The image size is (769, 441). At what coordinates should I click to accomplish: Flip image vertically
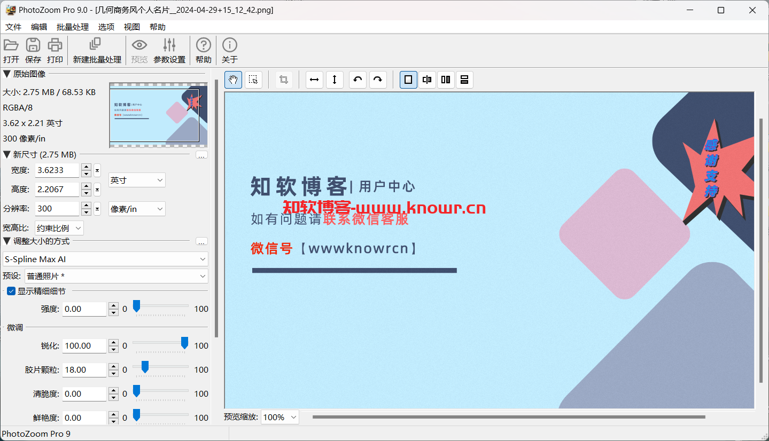pyautogui.click(x=335, y=80)
